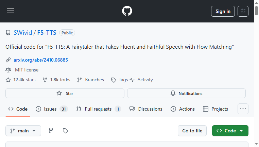View the MIT license details

(x=27, y=70)
